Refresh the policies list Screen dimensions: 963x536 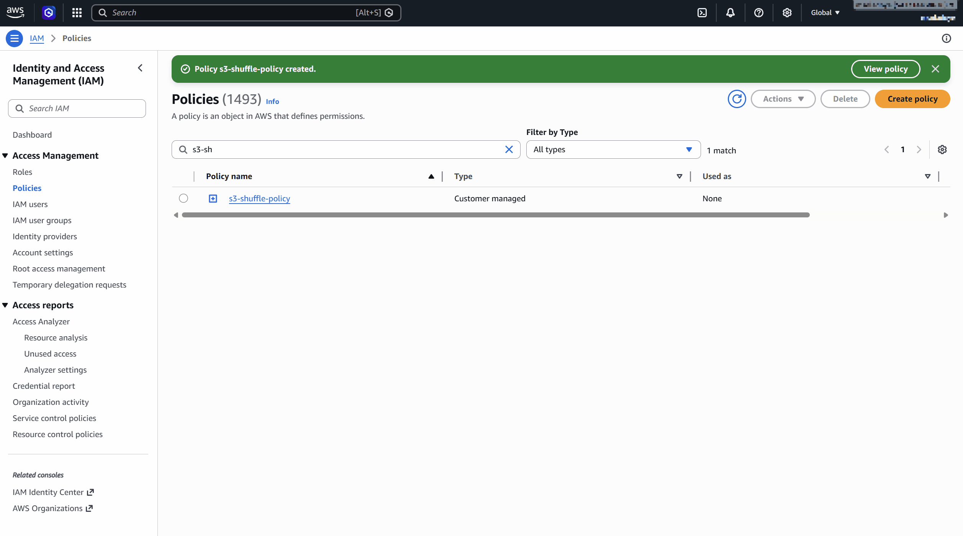[x=737, y=99]
